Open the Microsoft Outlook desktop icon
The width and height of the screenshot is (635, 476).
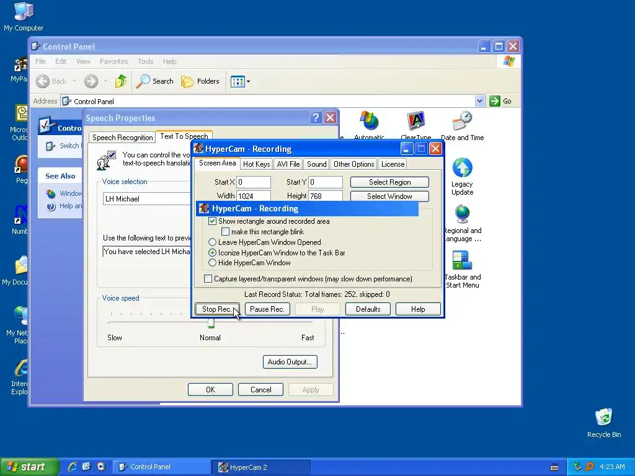18,122
